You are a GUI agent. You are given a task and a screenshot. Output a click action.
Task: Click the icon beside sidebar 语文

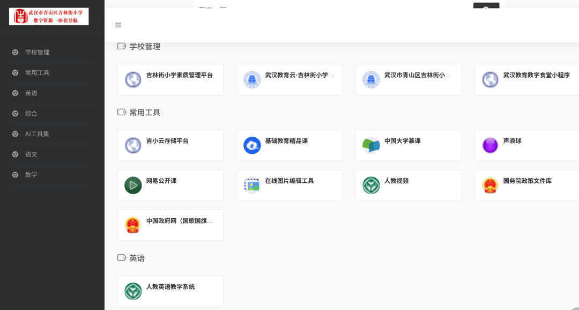[15, 154]
